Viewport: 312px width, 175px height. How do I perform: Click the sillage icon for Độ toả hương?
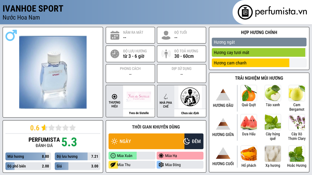pos(166,54)
